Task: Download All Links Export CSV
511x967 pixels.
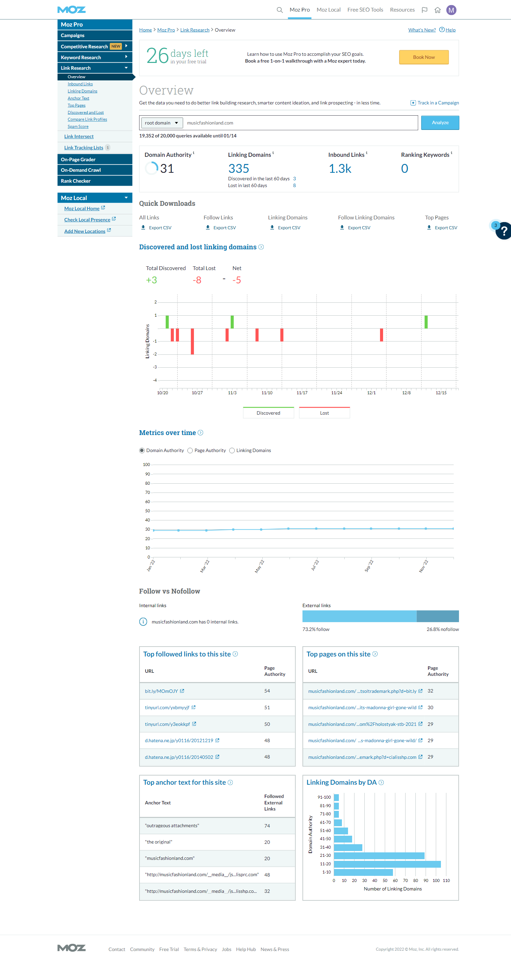Action: [x=156, y=228]
